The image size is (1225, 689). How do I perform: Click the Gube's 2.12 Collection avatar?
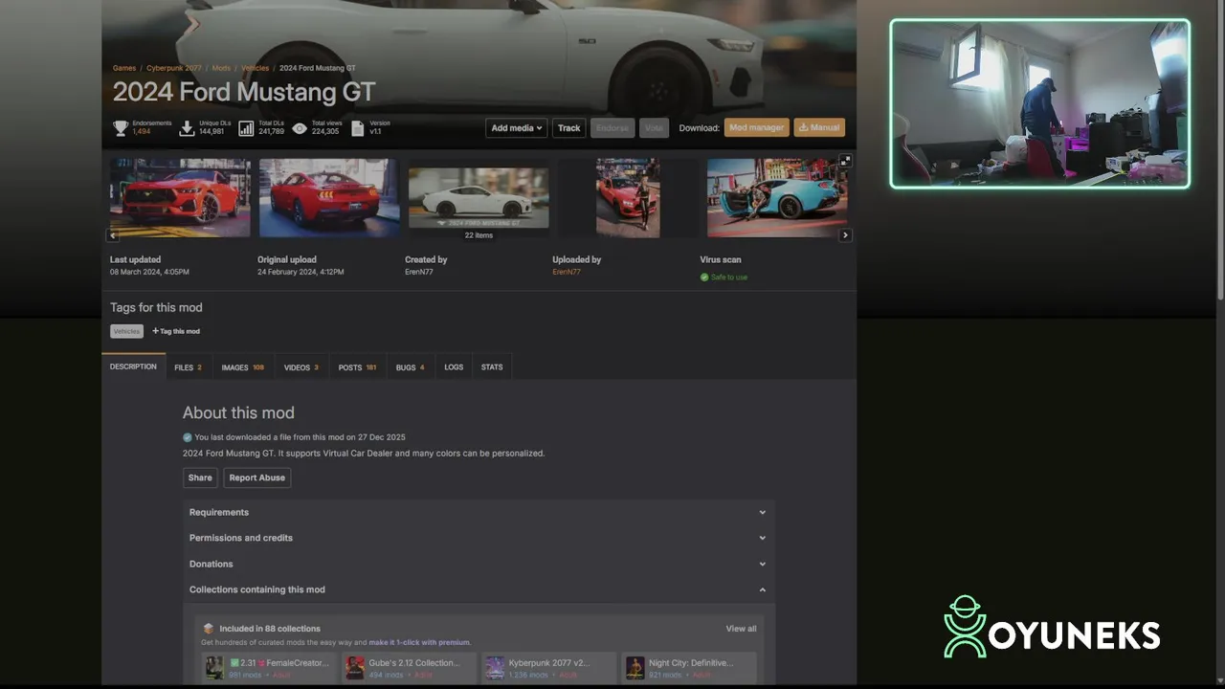355,667
